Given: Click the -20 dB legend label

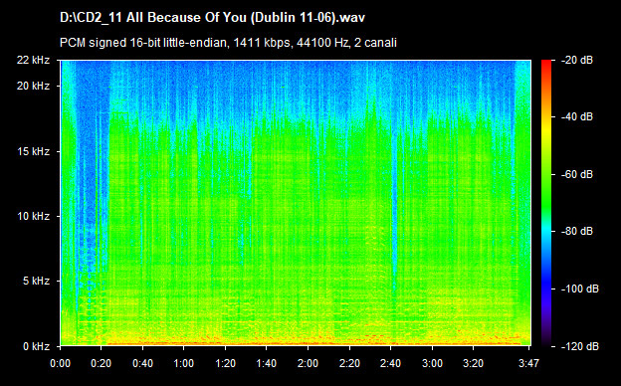Looking at the screenshot, I should coord(577,60).
